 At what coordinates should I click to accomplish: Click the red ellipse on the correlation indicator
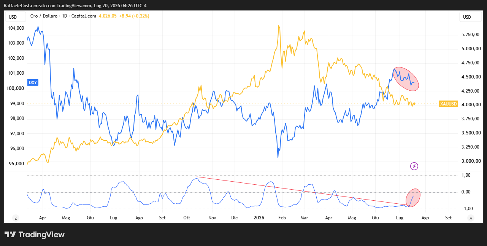pyautogui.click(x=413, y=198)
